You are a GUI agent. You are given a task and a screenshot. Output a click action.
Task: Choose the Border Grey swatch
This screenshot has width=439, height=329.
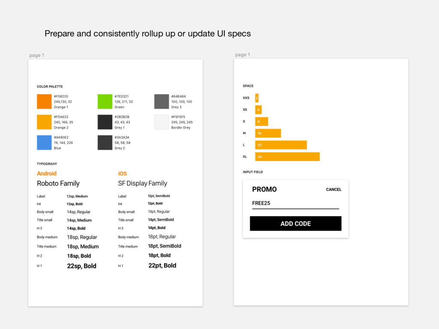pyautogui.click(x=162, y=122)
